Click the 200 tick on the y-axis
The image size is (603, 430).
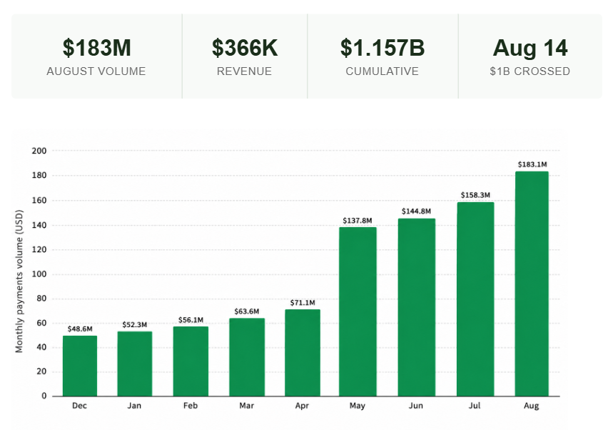(x=39, y=151)
